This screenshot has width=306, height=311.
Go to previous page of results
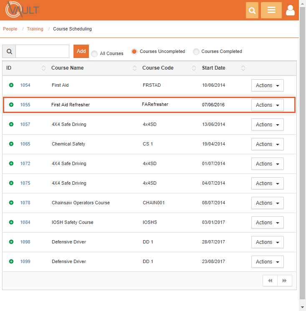(x=270, y=281)
